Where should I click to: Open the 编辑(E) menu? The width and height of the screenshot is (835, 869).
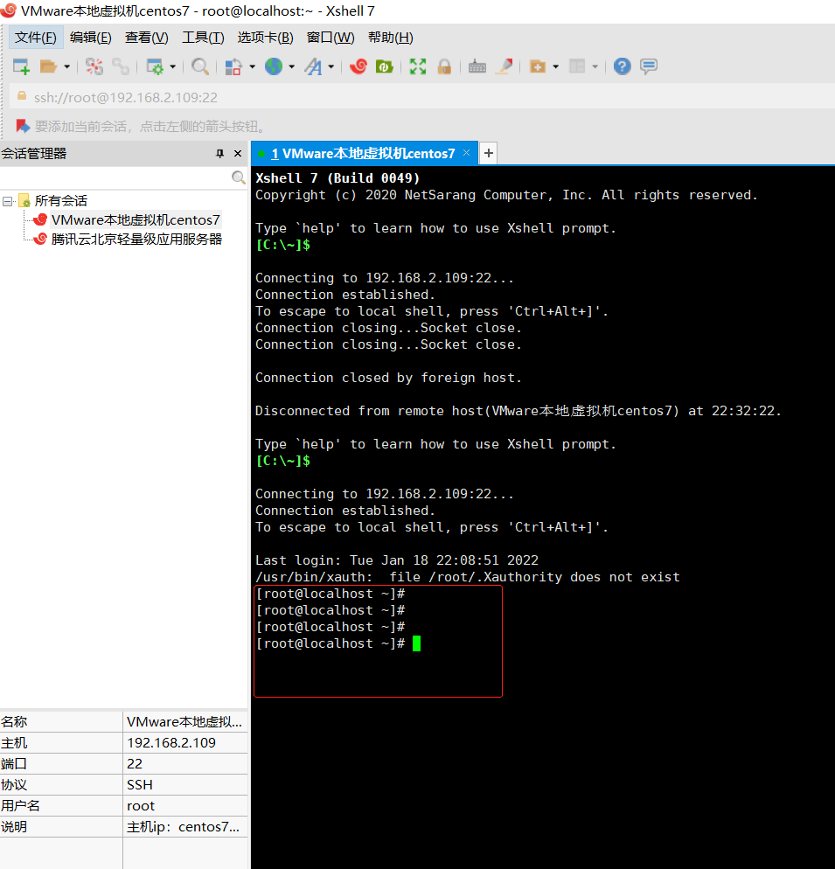[91, 37]
